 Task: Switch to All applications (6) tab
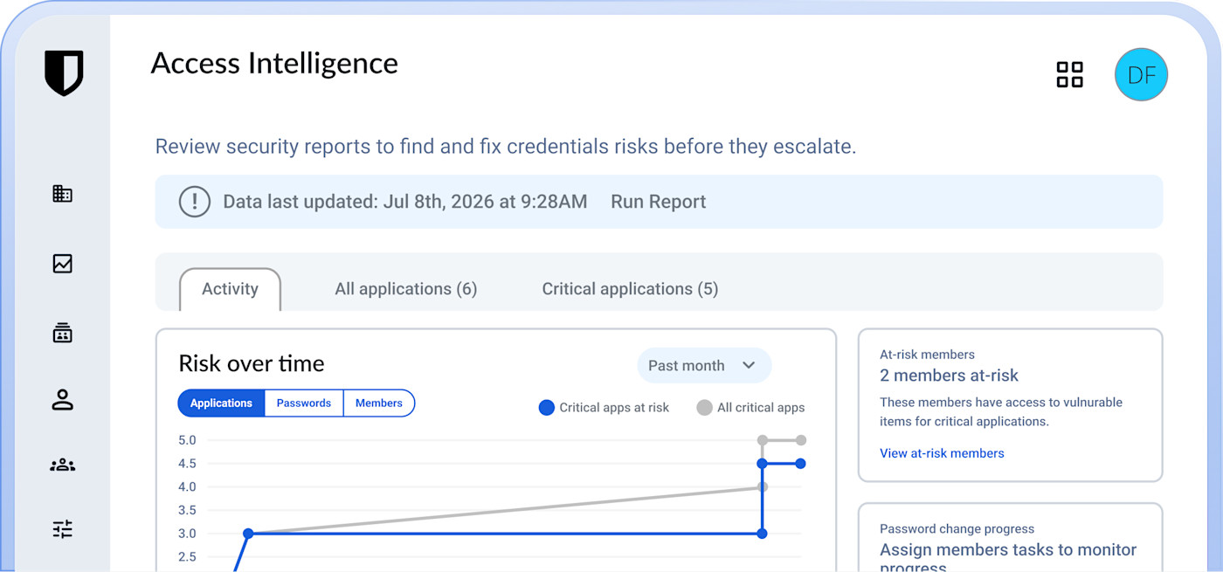(x=405, y=289)
